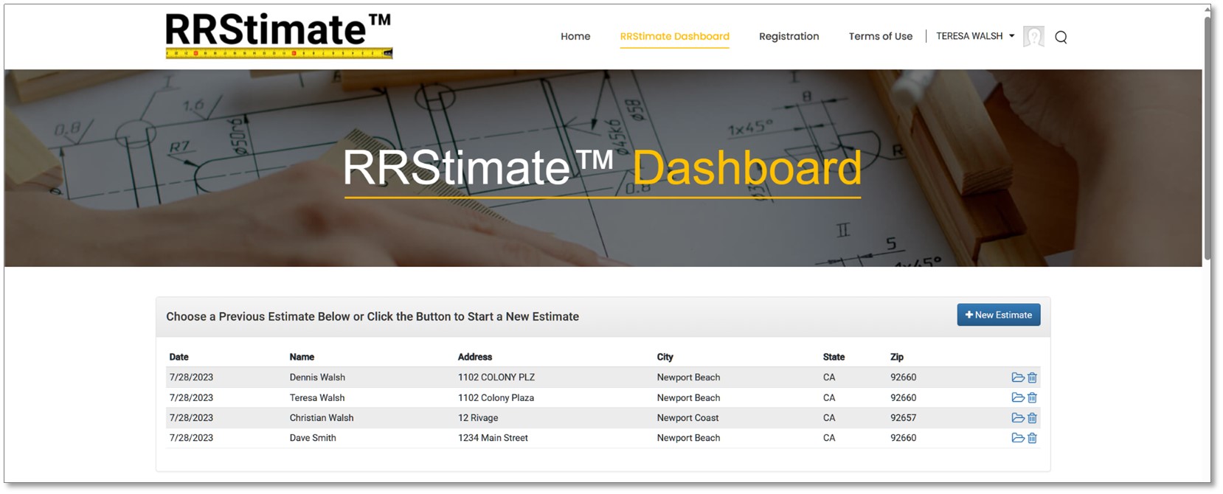Open the Christian Walsh estimate folder icon

coord(1017,418)
